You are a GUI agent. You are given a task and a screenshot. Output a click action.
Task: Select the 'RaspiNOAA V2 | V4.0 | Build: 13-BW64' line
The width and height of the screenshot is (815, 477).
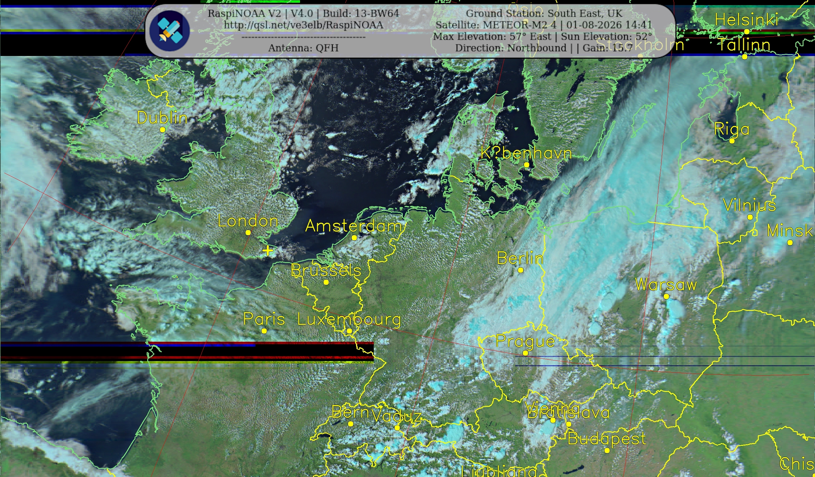pyautogui.click(x=303, y=13)
